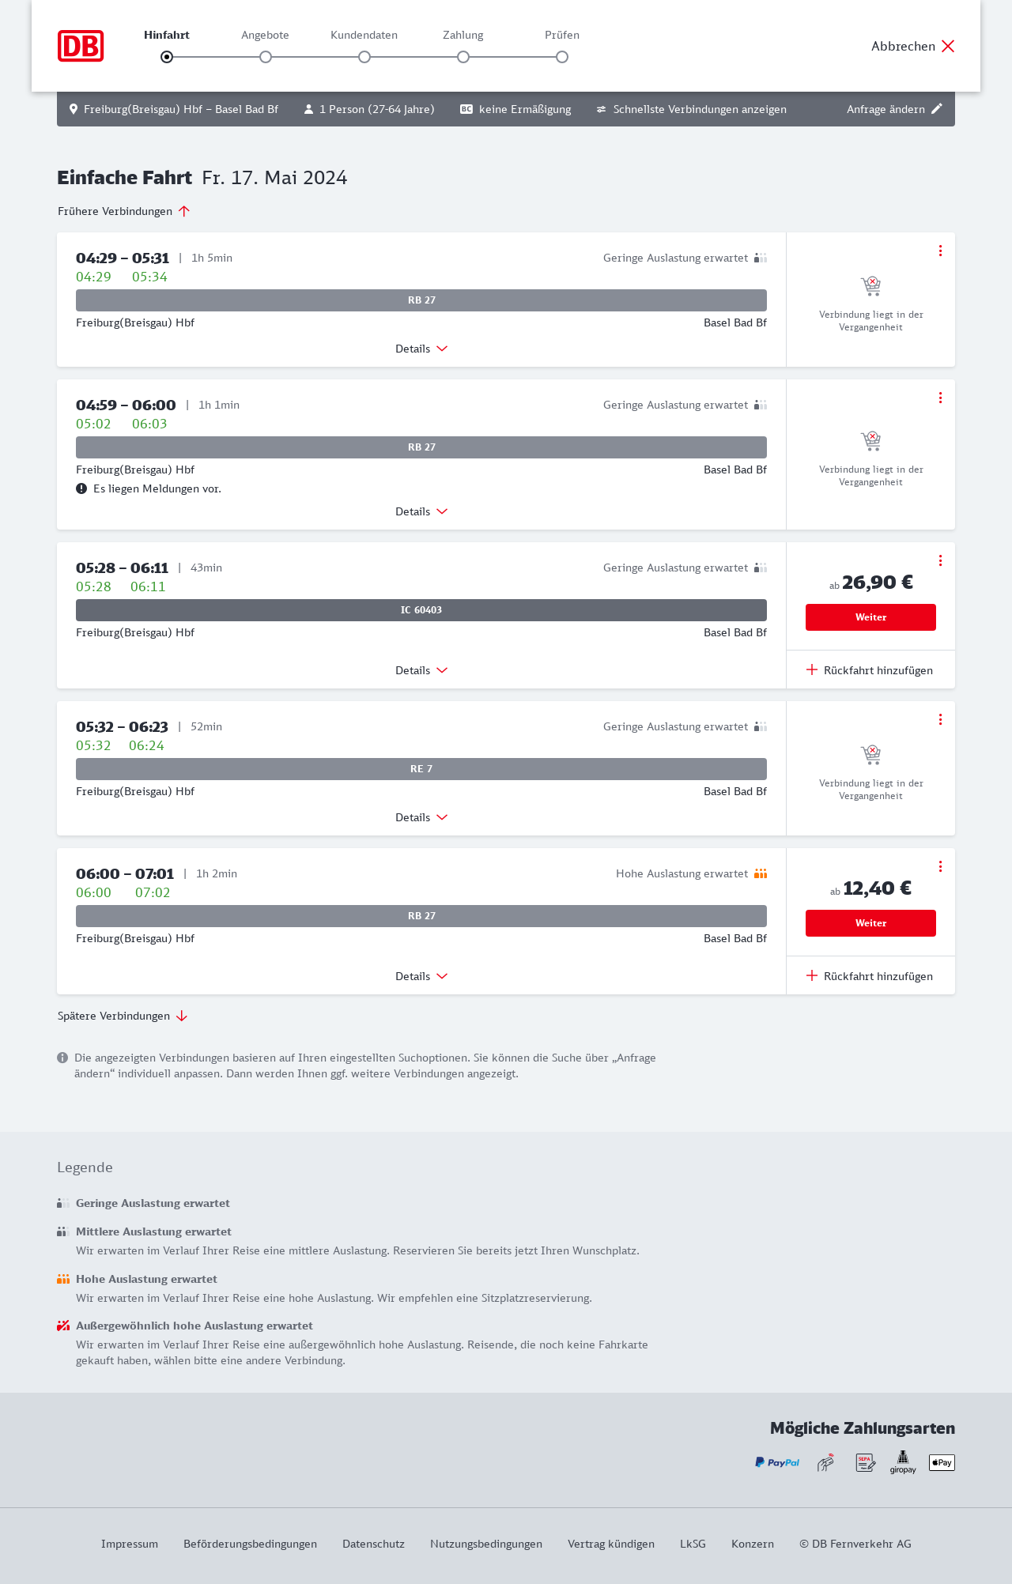1012x1584 pixels.
Task: Open three-dot menu for 06:00 connection
Action: tap(940, 866)
